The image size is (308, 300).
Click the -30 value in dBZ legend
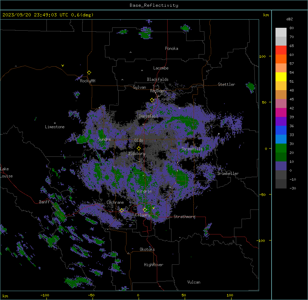[x=293, y=188]
